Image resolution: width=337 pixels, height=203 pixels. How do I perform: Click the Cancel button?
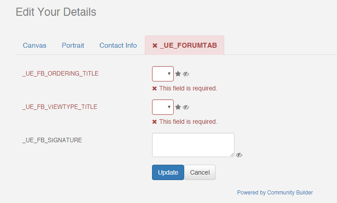(x=200, y=172)
